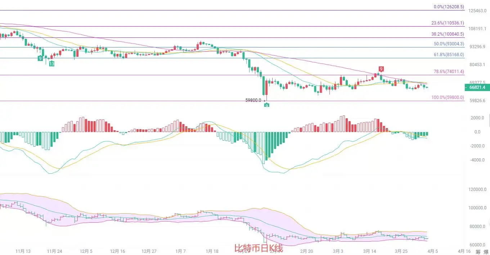
Task: Click the 比特币日K线 red title text
Action: tap(259, 248)
